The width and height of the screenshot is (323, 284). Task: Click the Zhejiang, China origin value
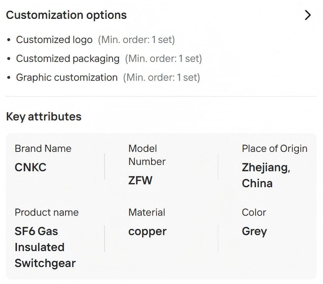click(x=266, y=175)
